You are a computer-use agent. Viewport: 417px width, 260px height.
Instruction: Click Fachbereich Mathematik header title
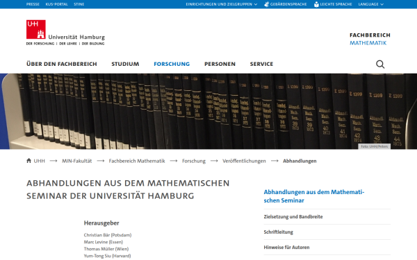pos(370,39)
